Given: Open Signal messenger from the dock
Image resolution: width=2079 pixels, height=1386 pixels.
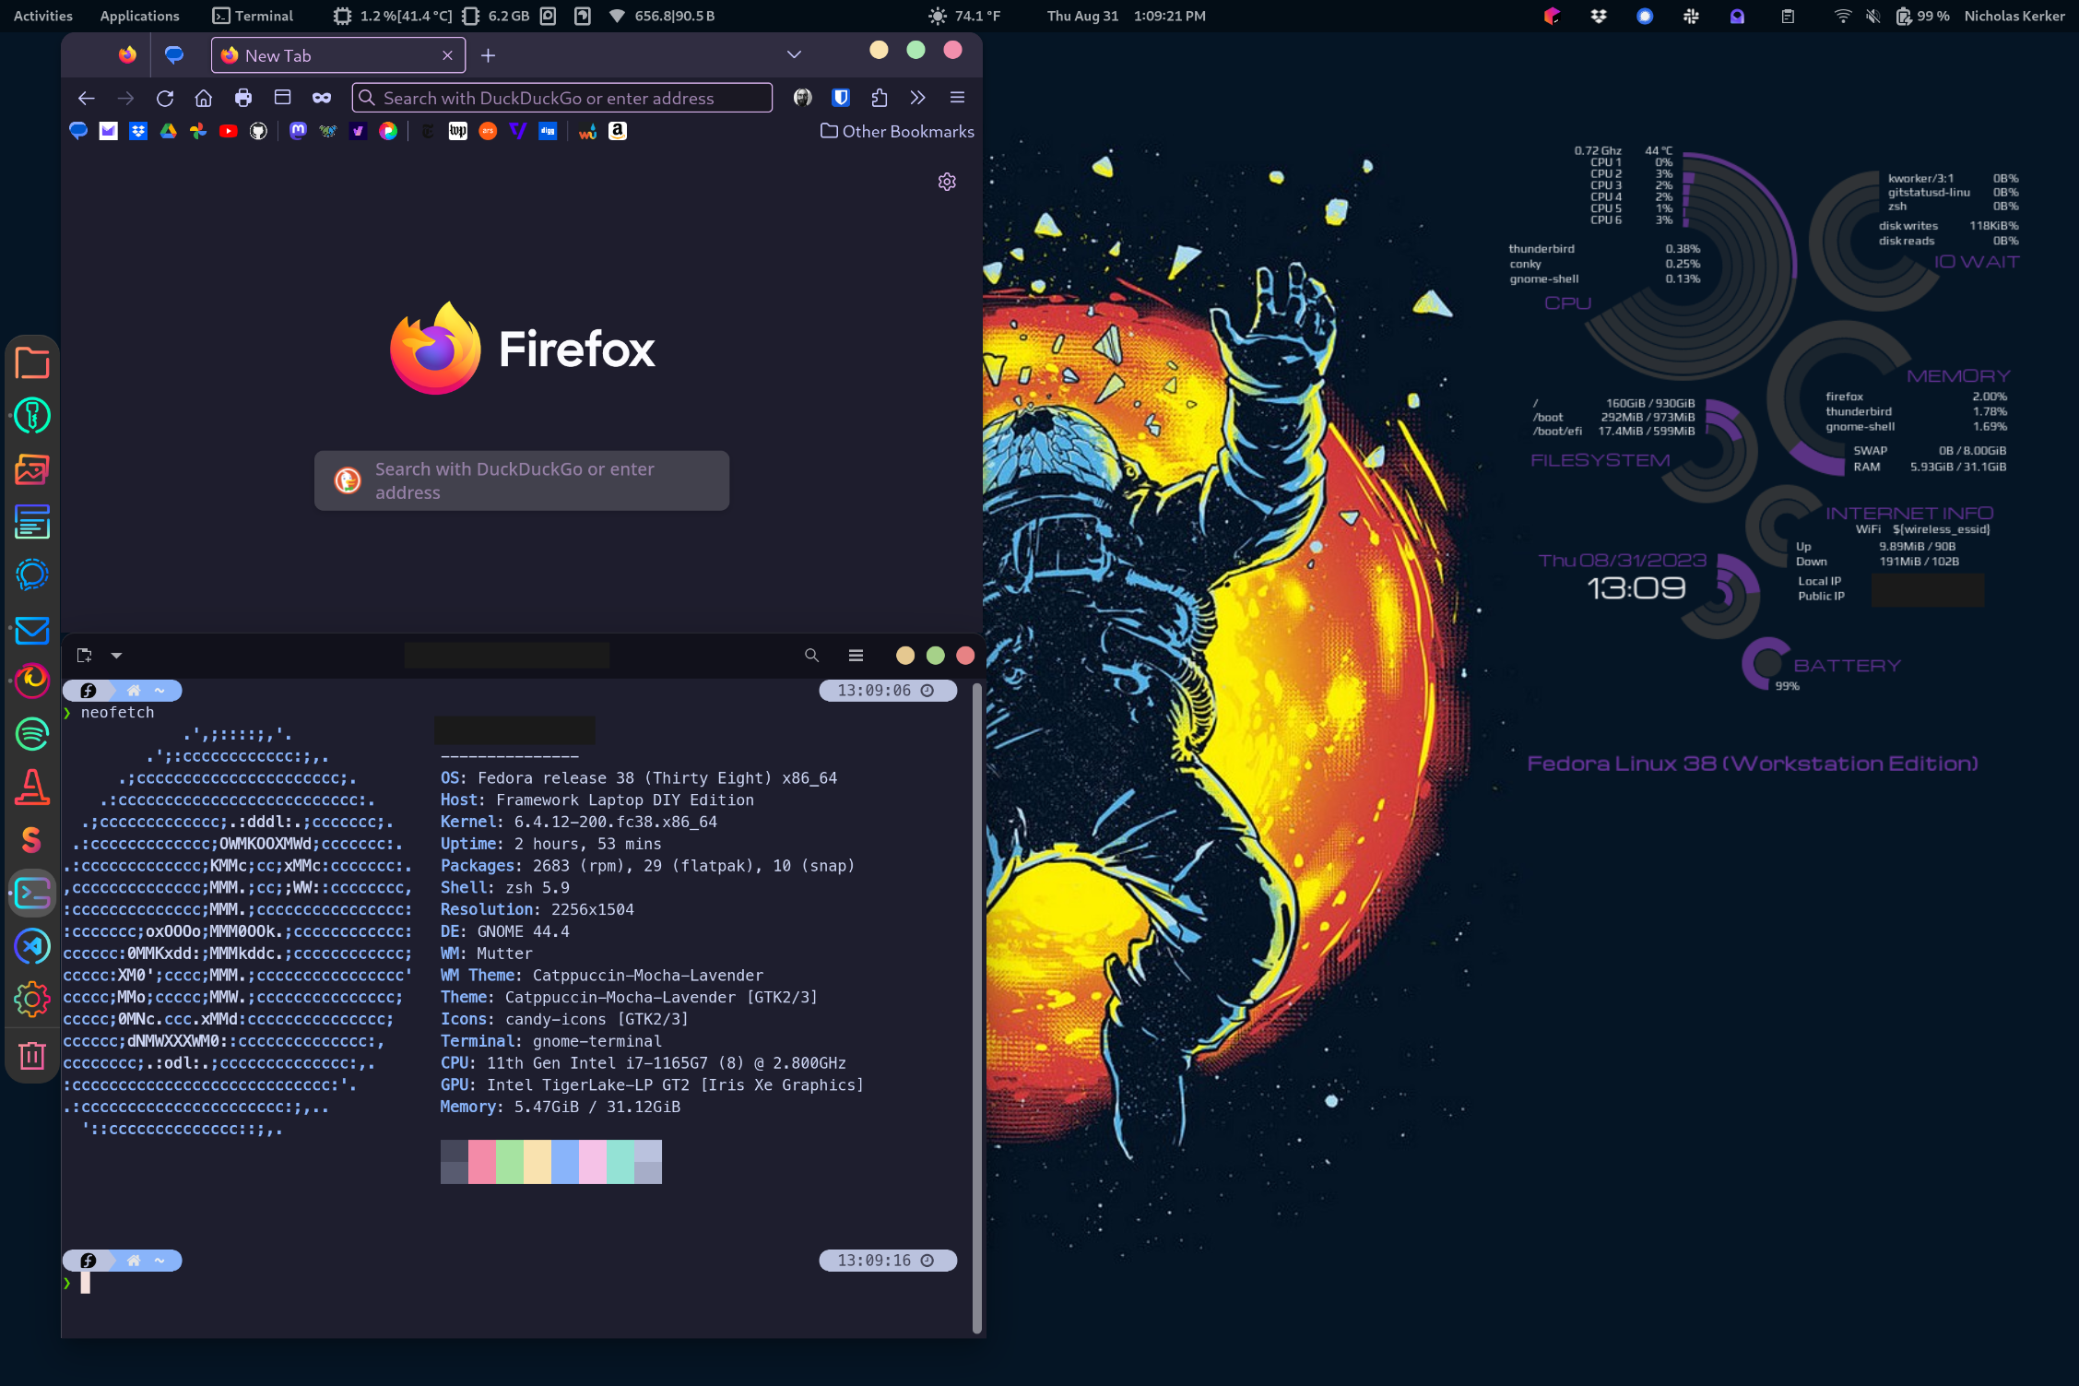Looking at the screenshot, I should pos(32,575).
